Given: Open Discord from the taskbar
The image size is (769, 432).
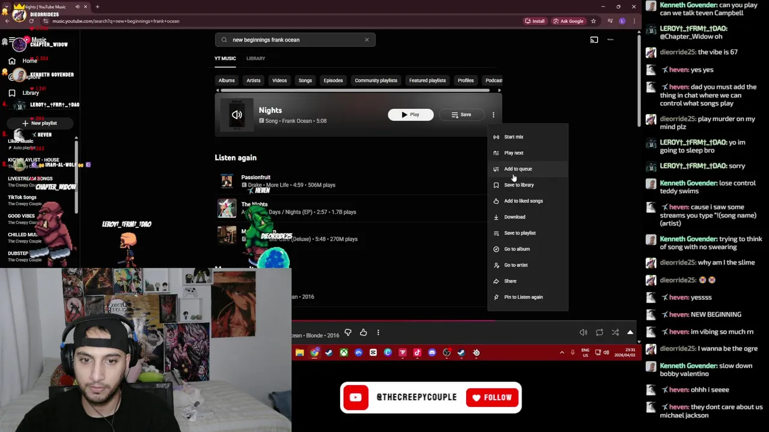Looking at the screenshot, I should [432, 353].
